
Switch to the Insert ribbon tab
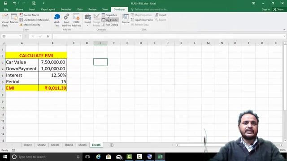32,9
